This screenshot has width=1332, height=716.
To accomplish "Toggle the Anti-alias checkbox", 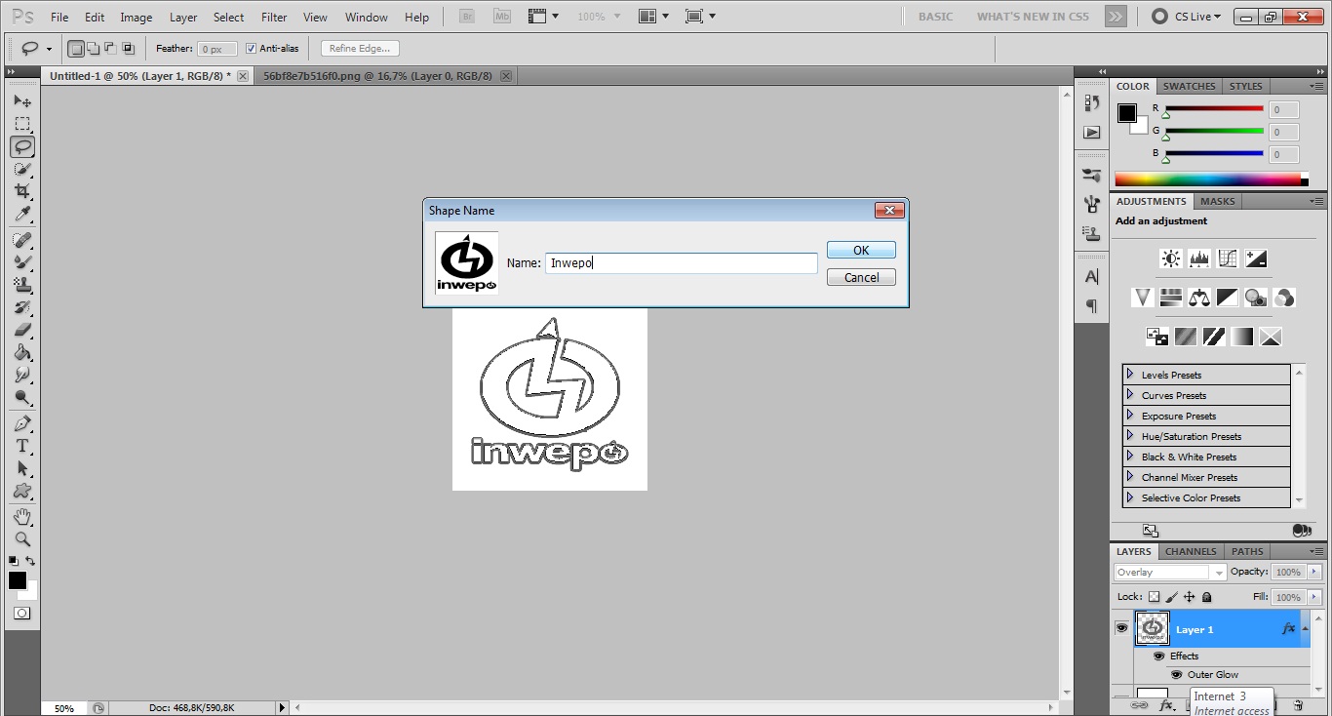I will pyautogui.click(x=251, y=49).
